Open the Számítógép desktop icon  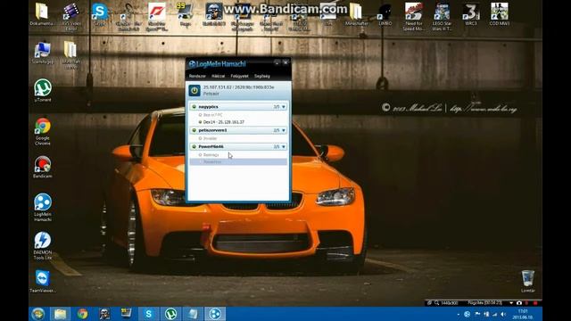43,53
